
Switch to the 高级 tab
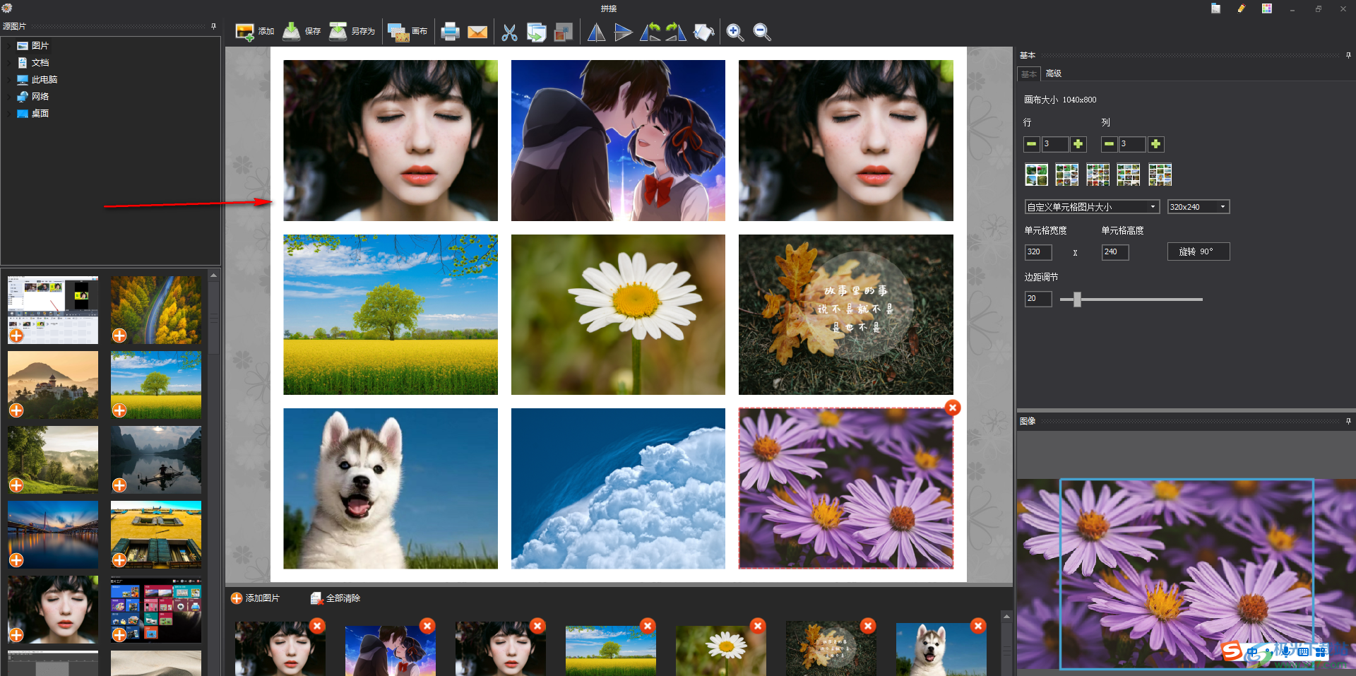coord(1054,73)
